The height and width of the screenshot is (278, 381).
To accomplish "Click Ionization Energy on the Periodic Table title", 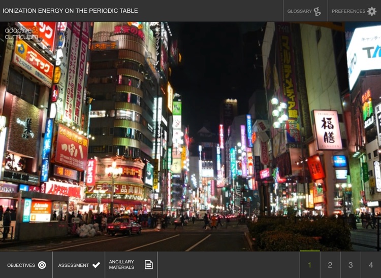I will click(x=70, y=11).
